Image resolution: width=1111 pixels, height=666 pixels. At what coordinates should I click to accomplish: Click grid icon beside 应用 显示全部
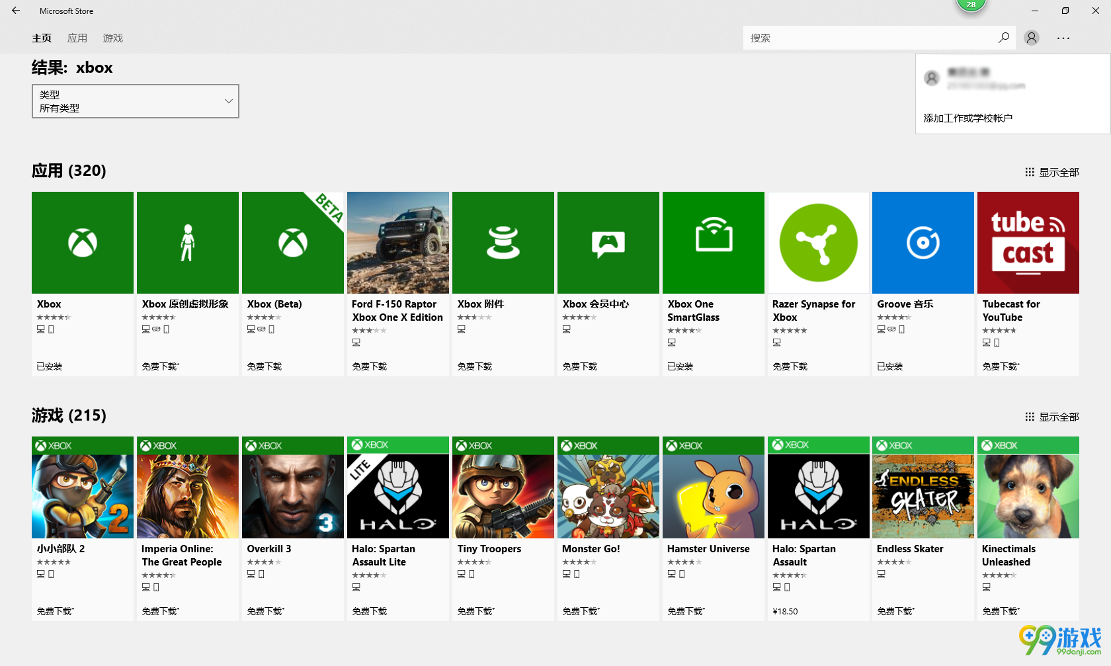click(x=1030, y=172)
